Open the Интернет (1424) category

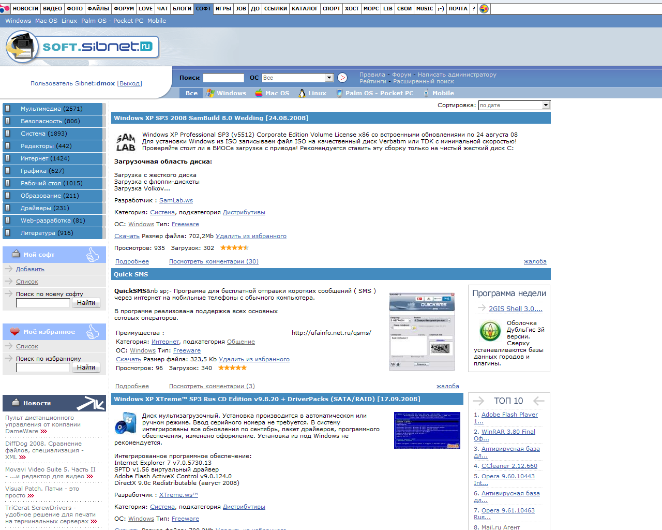click(x=53, y=158)
